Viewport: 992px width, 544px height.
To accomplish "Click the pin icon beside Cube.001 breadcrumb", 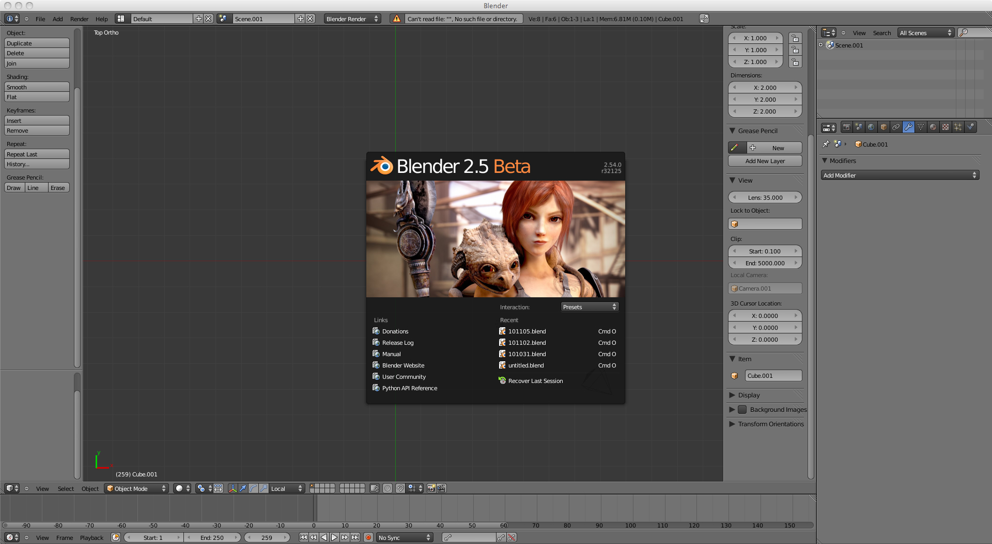I will pos(826,145).
